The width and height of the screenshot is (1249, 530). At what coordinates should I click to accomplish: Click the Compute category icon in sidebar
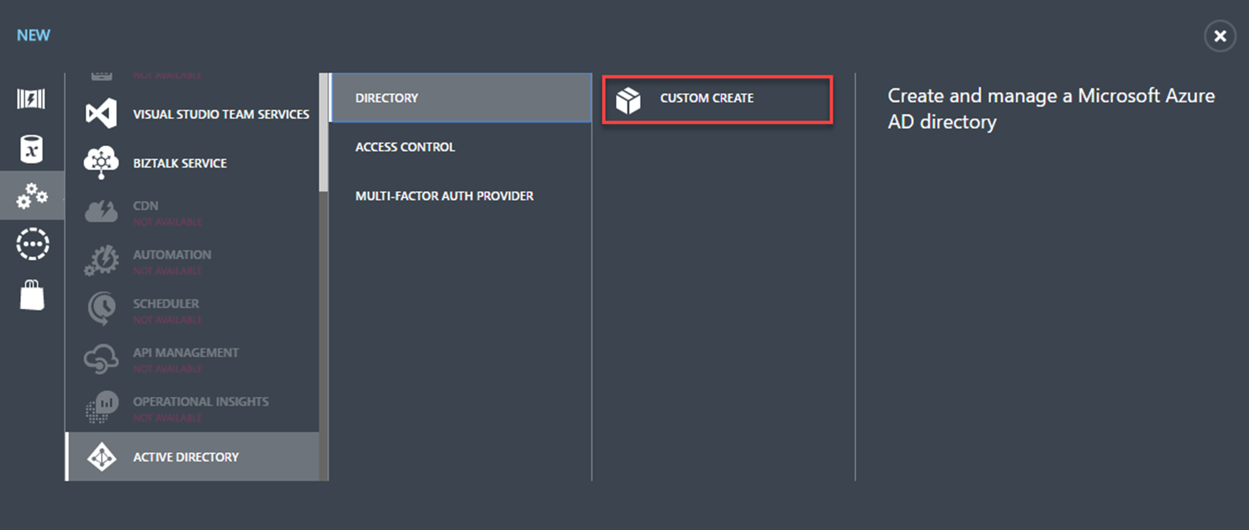31,99
